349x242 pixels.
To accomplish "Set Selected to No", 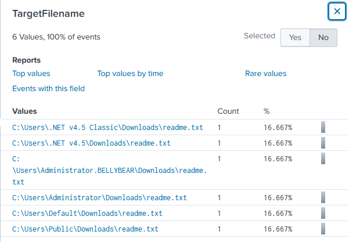I will [x=323, y=38].
